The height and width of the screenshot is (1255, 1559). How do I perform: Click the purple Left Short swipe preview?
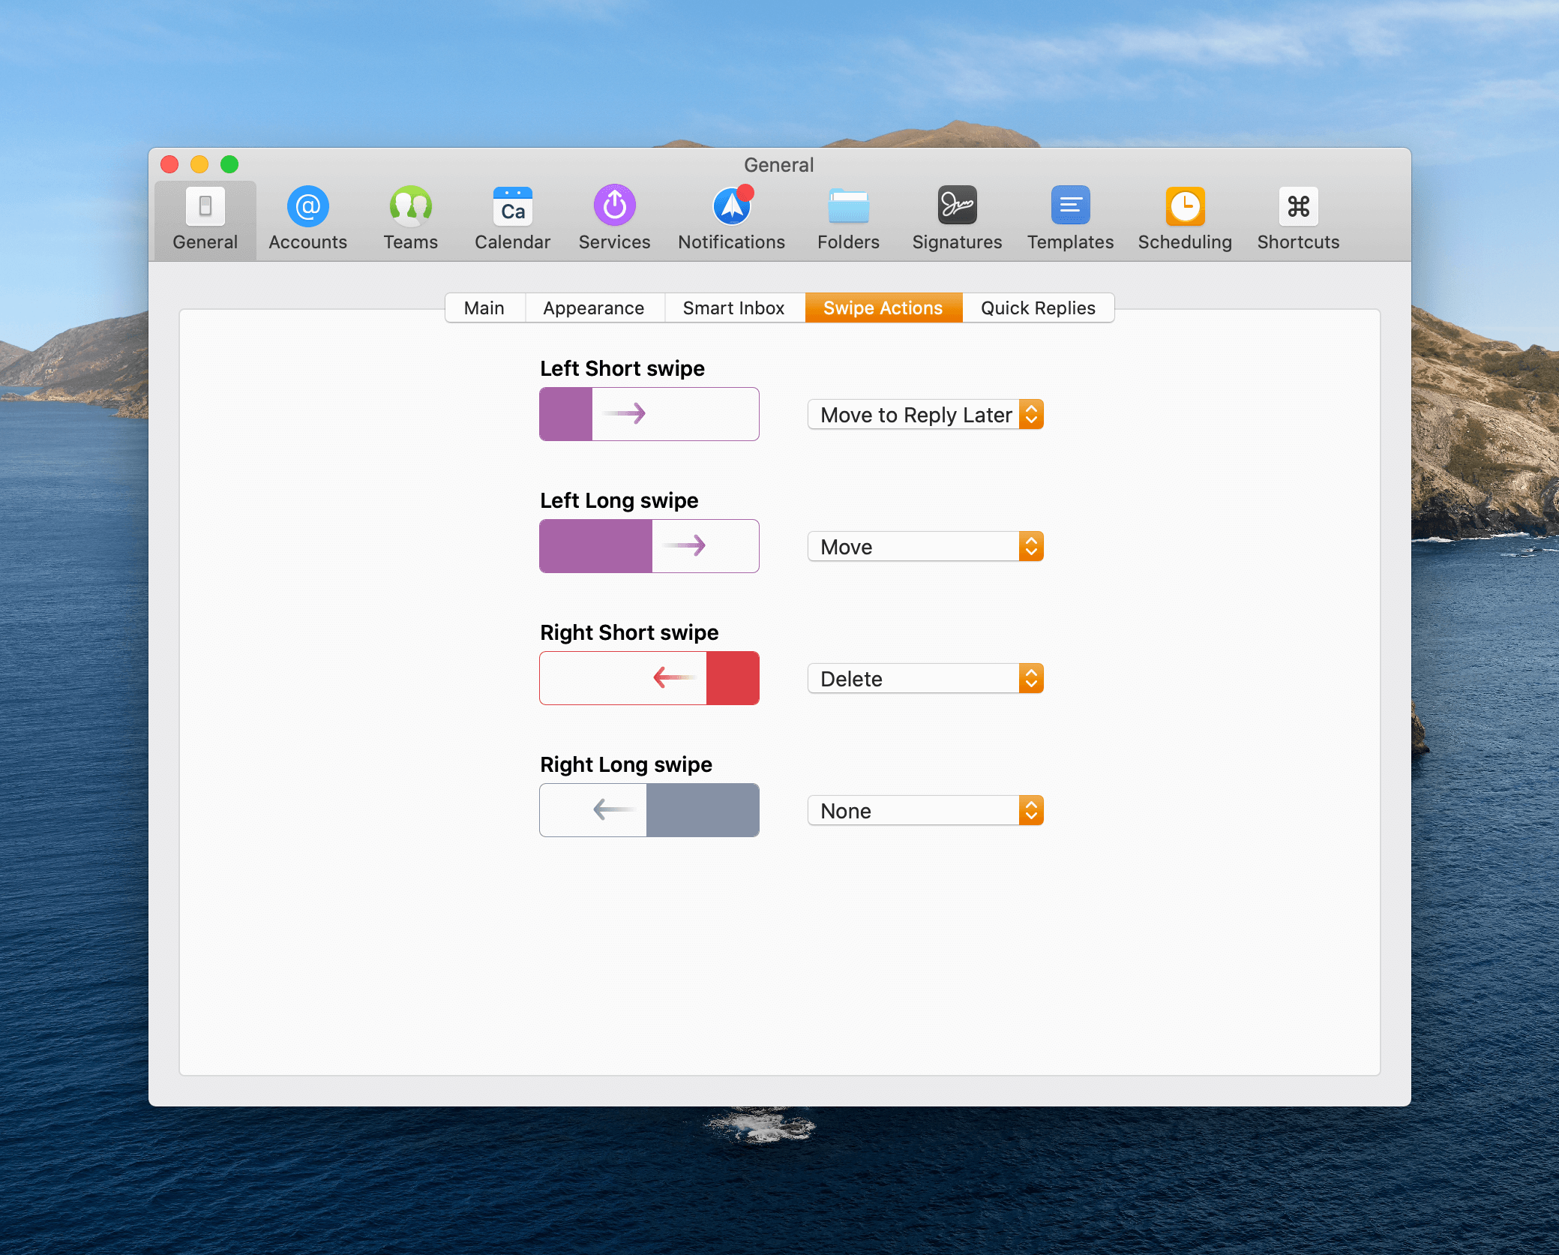pos(649,414)
